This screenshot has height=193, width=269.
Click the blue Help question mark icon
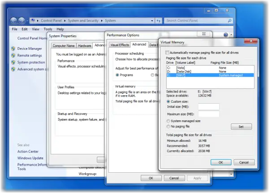[226, 35]
